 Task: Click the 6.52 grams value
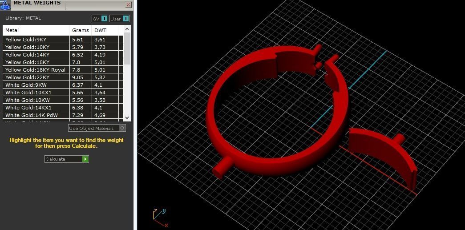tap(78, 55)
